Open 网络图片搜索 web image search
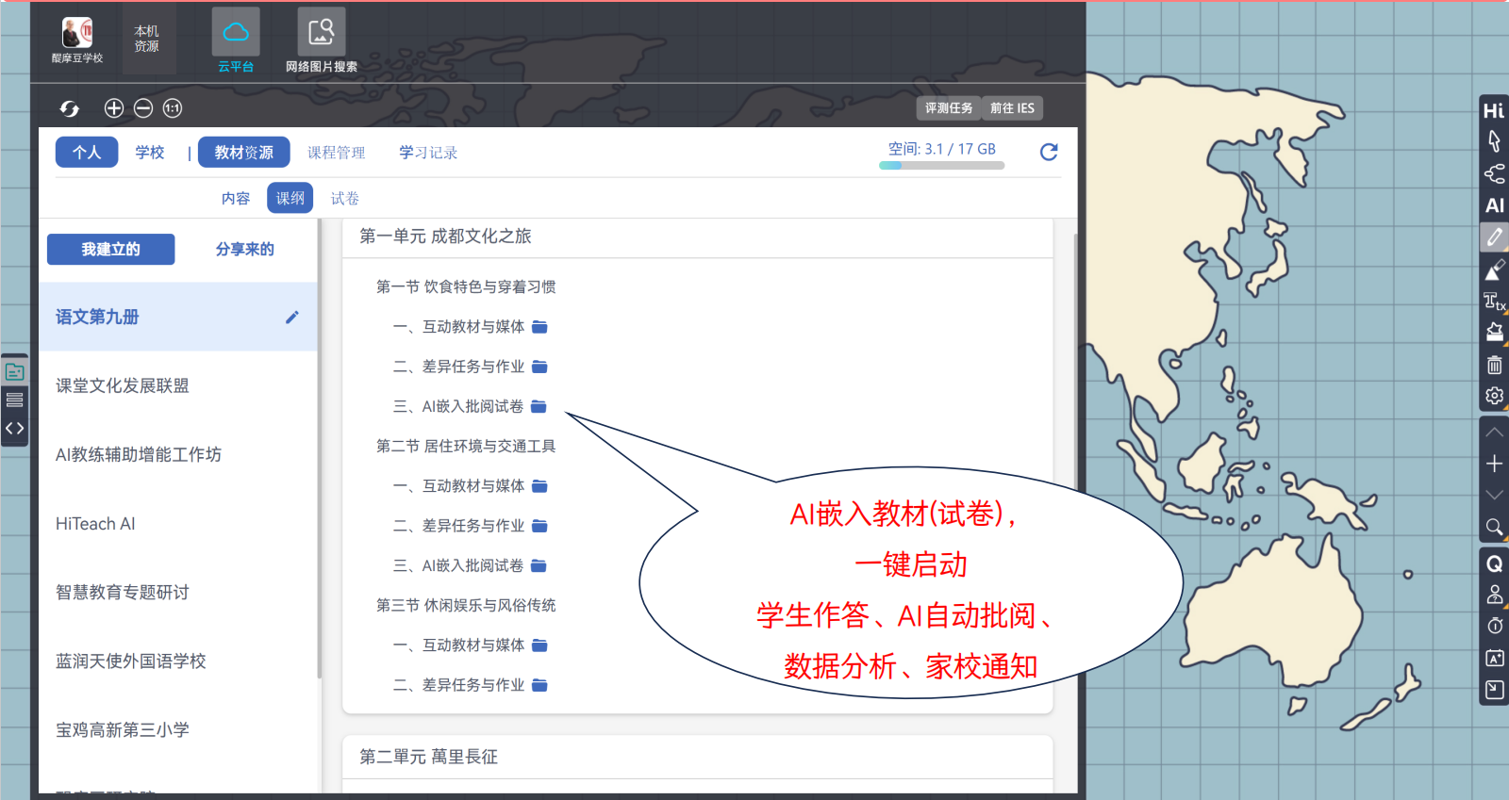Screen dimensions: 1509x800 321,40
